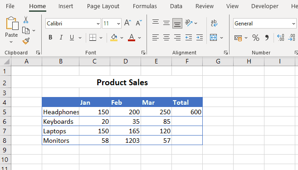Apply Percent Style
Image resolution: width=298 pixels, height=170 pixels.
256,38
